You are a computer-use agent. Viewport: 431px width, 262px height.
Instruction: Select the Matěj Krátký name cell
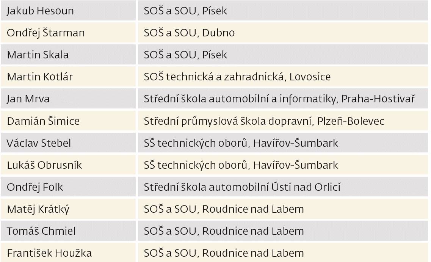tap(38, 209)
